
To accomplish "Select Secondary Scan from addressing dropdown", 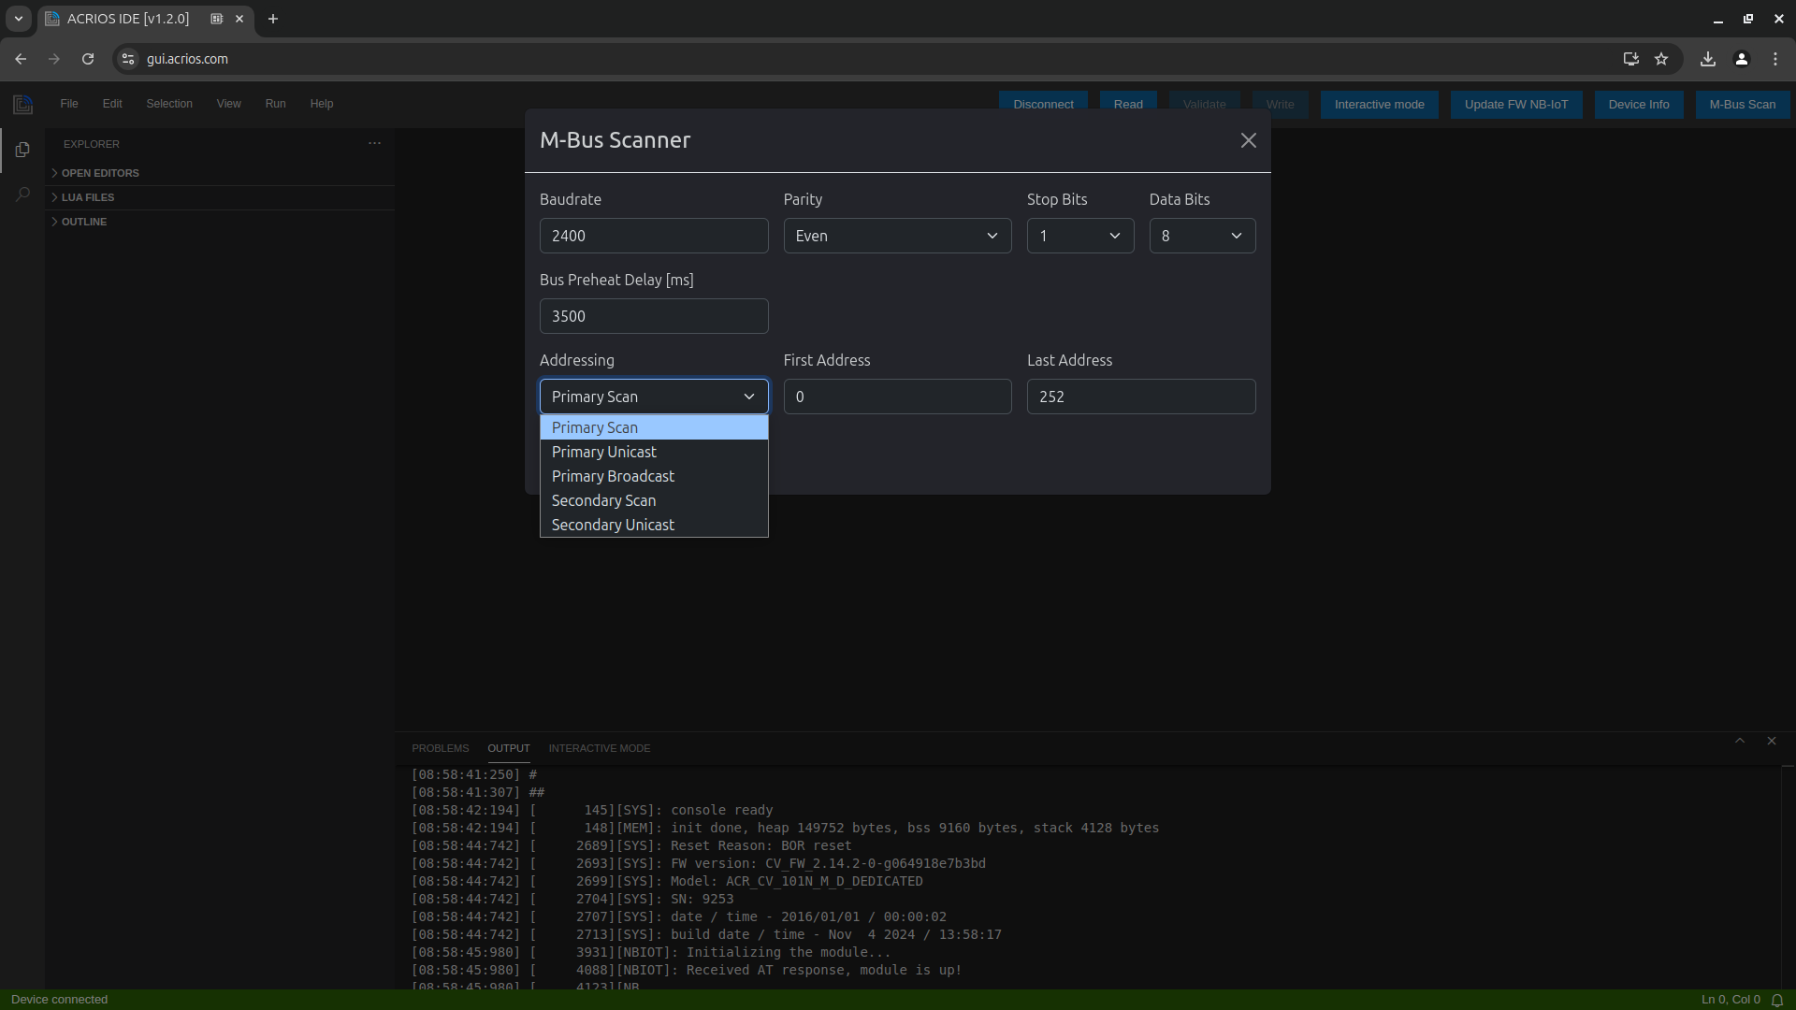I will pos(603,499).
